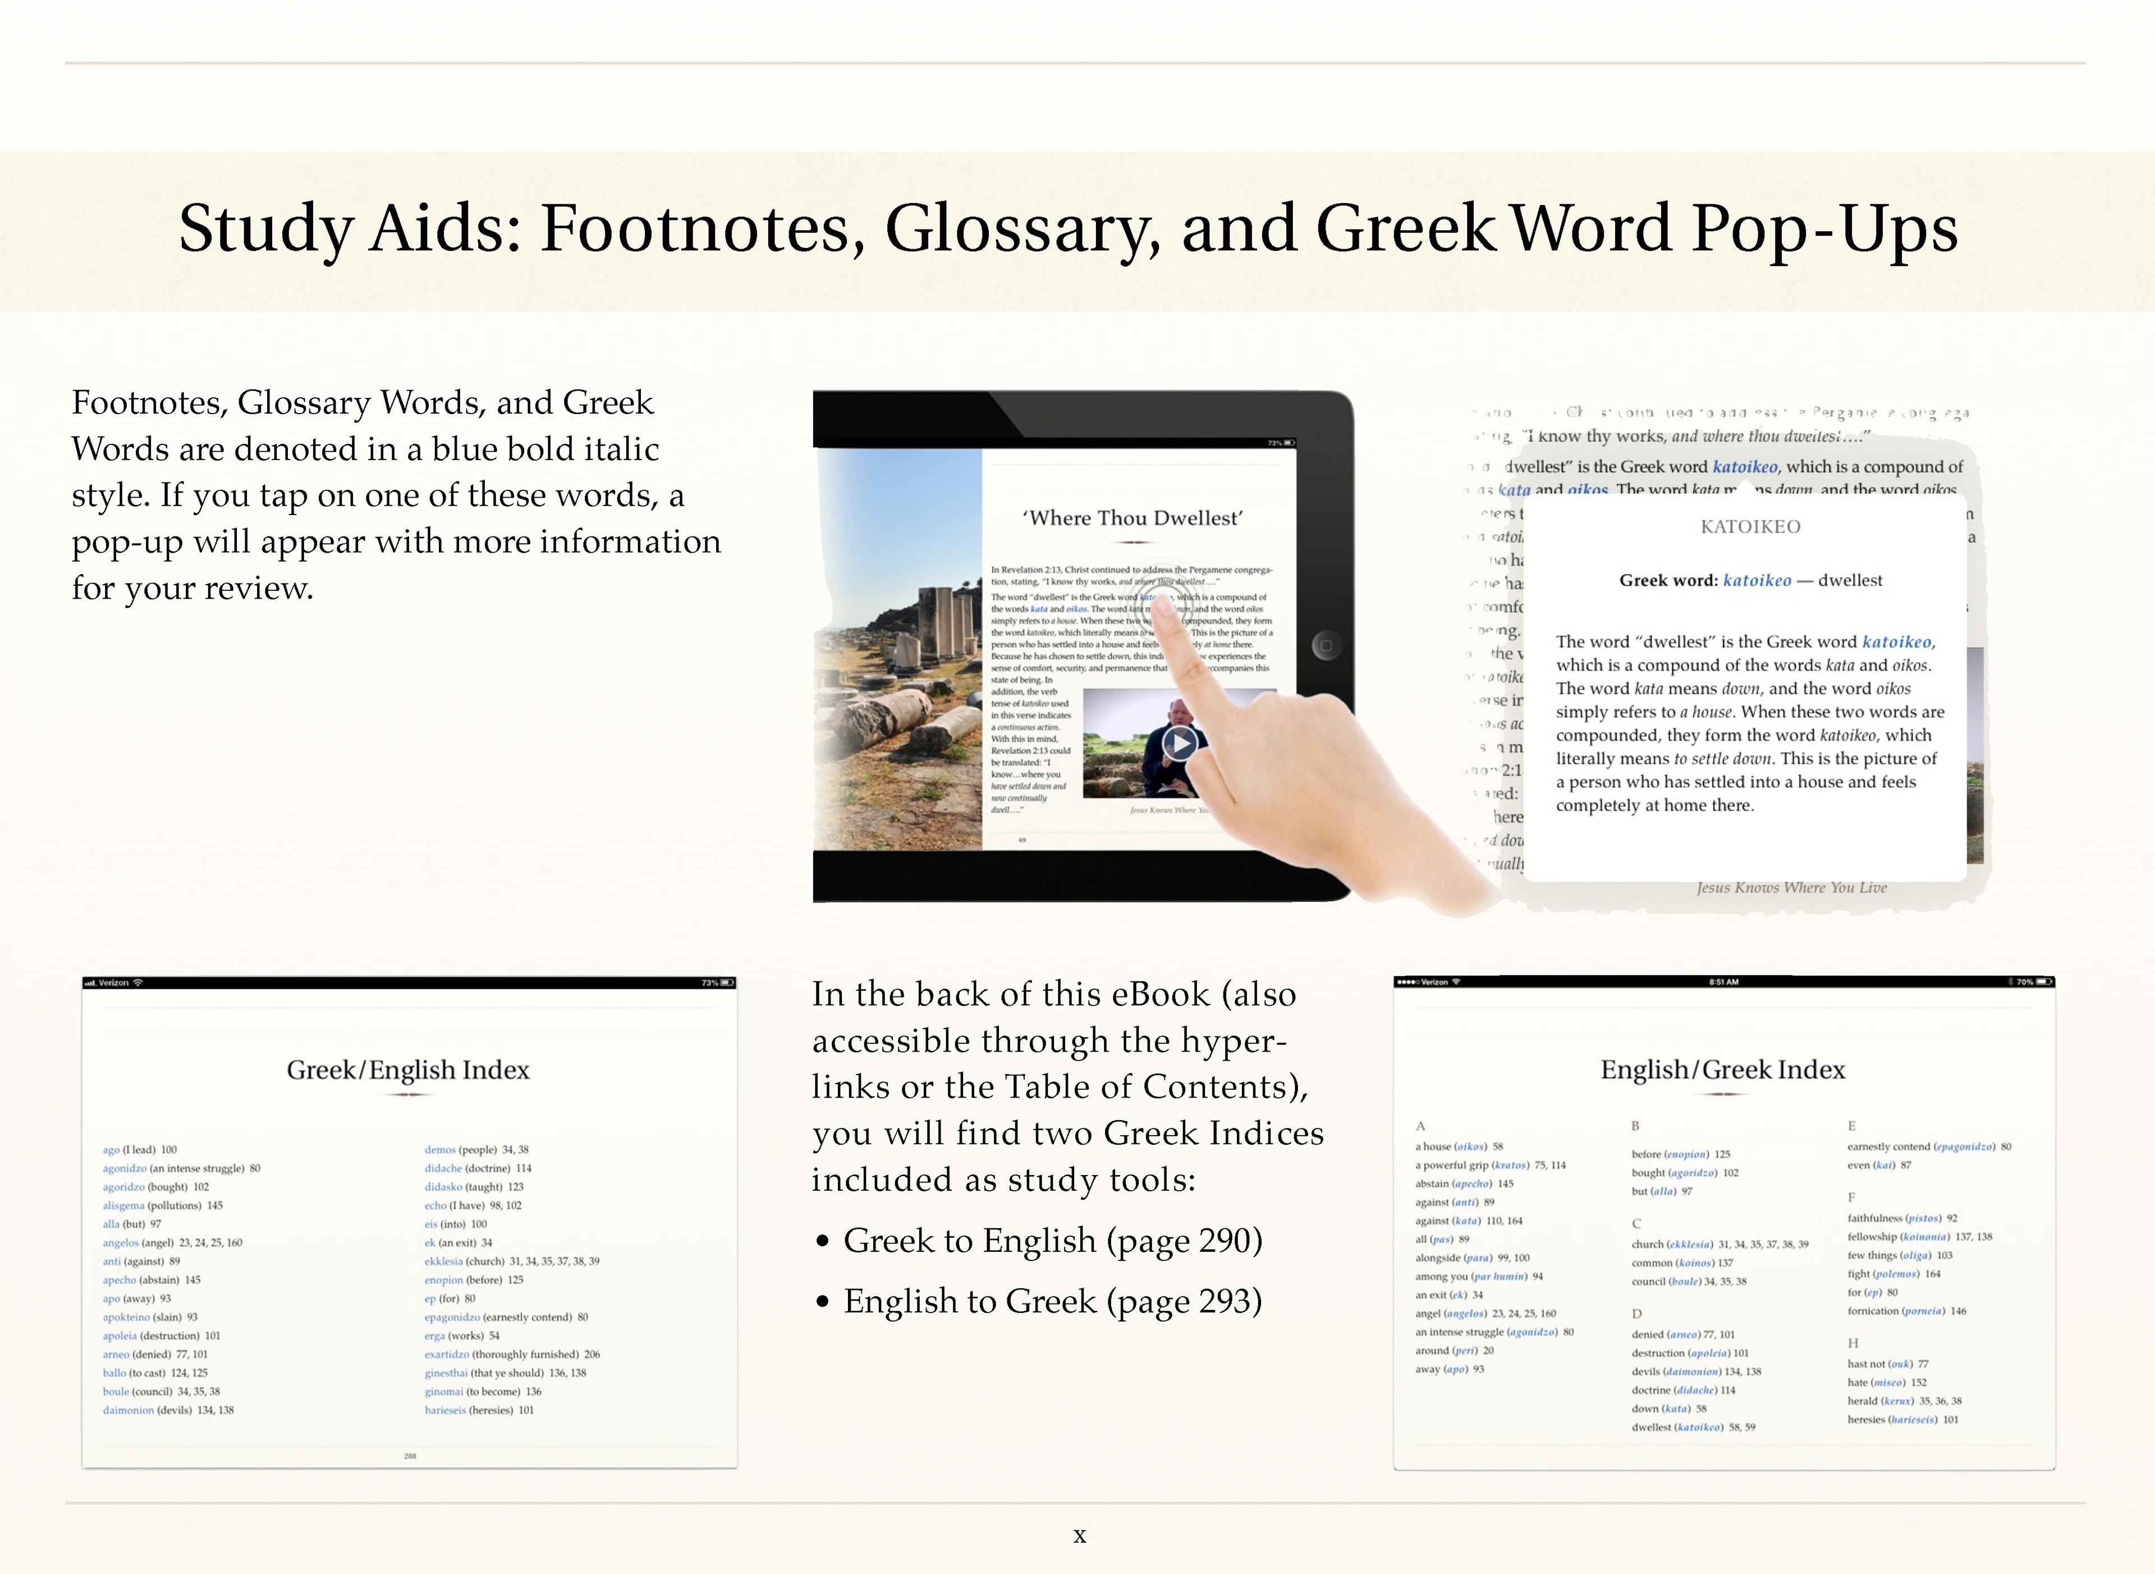The image size is (2155, 1574).
Task: Click 'Jesus Knows Where You Live' caption
Action: tap(1791, 888)
